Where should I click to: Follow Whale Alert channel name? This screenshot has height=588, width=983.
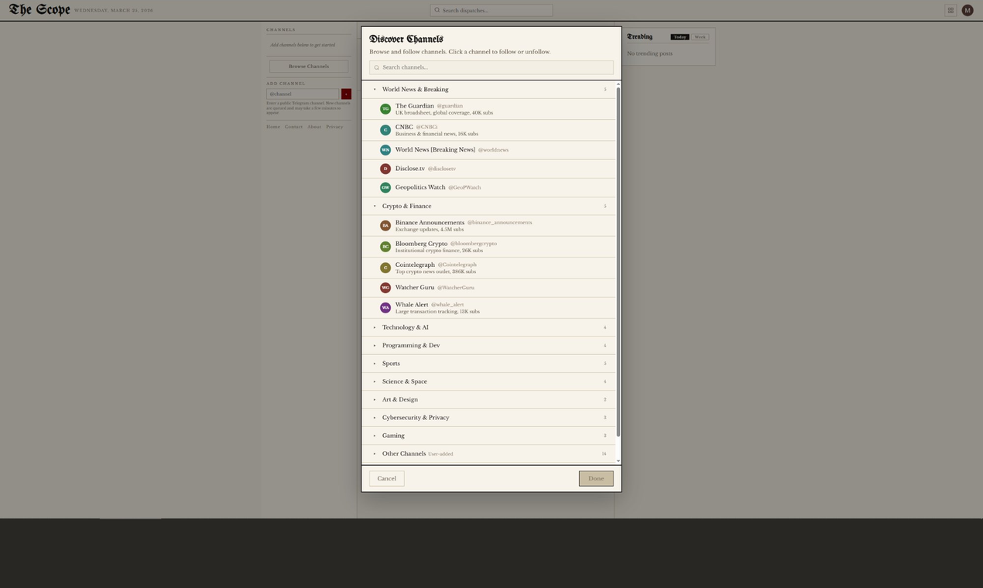pos(412,305)
